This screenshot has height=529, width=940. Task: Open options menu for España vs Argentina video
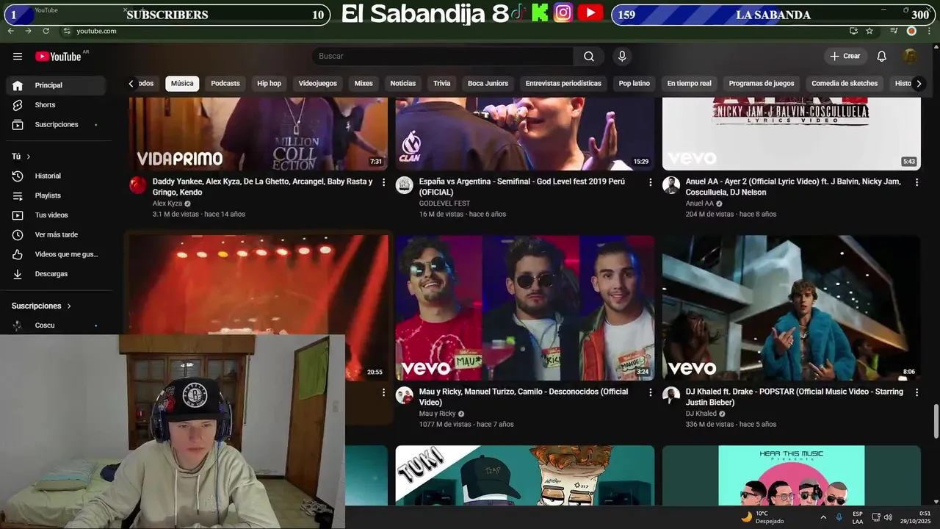click(650, 182)
